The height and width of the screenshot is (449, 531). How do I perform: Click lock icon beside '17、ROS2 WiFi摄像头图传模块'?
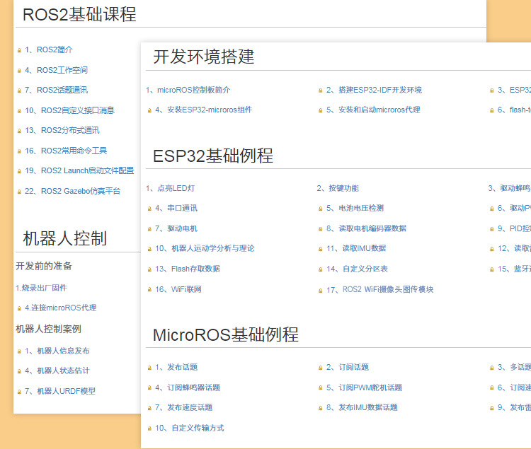(x=320, y=291)
